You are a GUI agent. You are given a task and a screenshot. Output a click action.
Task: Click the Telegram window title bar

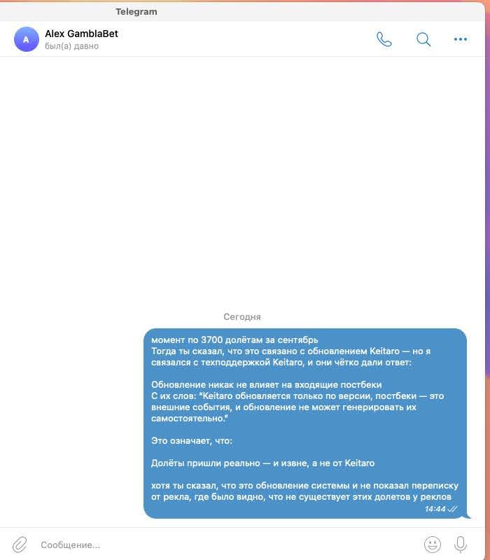coord(243,11)
